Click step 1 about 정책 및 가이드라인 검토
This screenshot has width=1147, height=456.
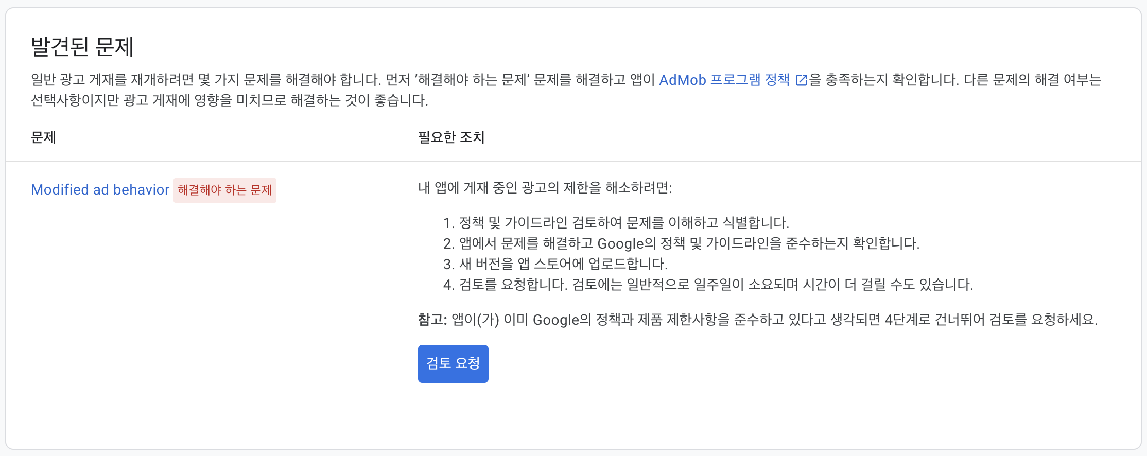[623, 223]
